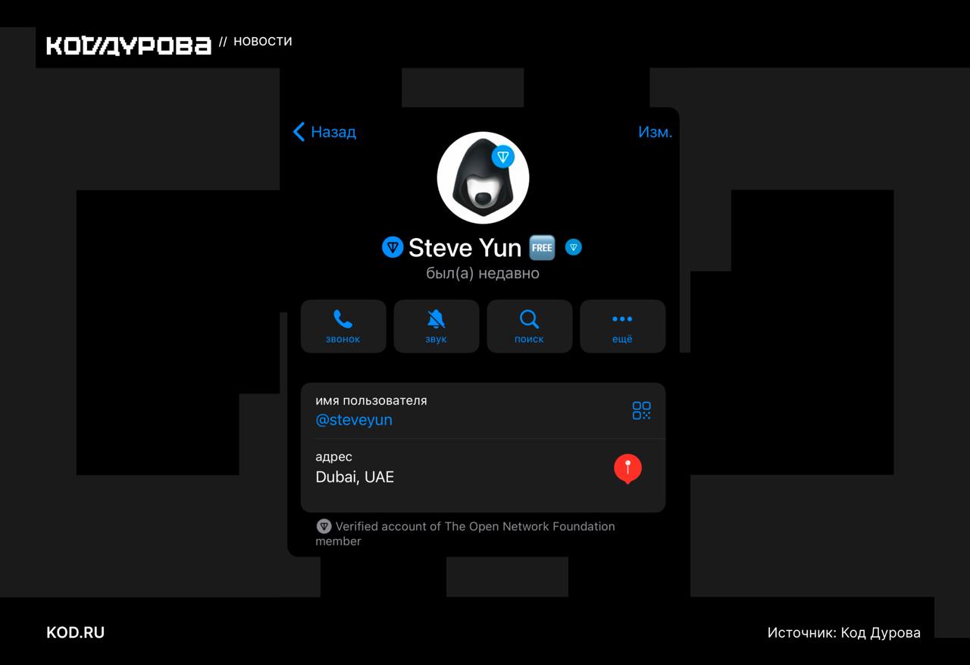Click the Steve Yun name title

[x=465, y=247]
